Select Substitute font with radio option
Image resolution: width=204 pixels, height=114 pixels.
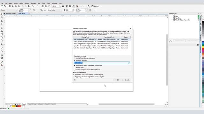(x=75, y=60)
